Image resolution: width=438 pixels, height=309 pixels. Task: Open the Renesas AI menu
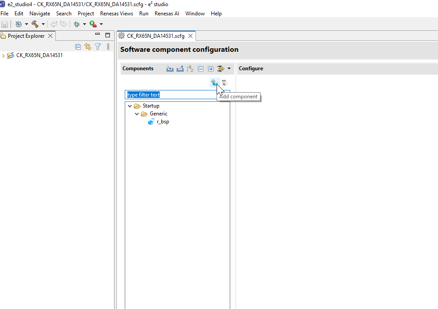(x=167, y=14)
